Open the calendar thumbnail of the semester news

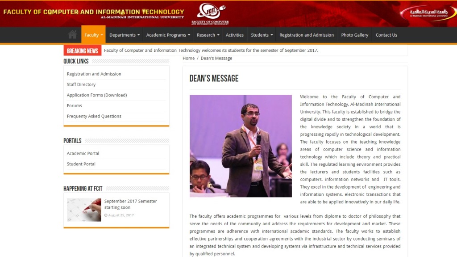(84, 210)
